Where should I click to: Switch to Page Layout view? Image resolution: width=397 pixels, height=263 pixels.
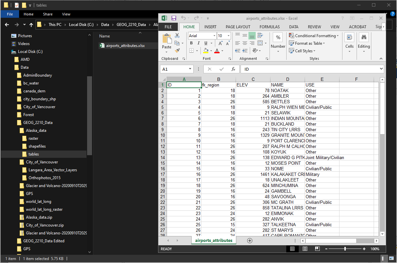tap(305, 249)
